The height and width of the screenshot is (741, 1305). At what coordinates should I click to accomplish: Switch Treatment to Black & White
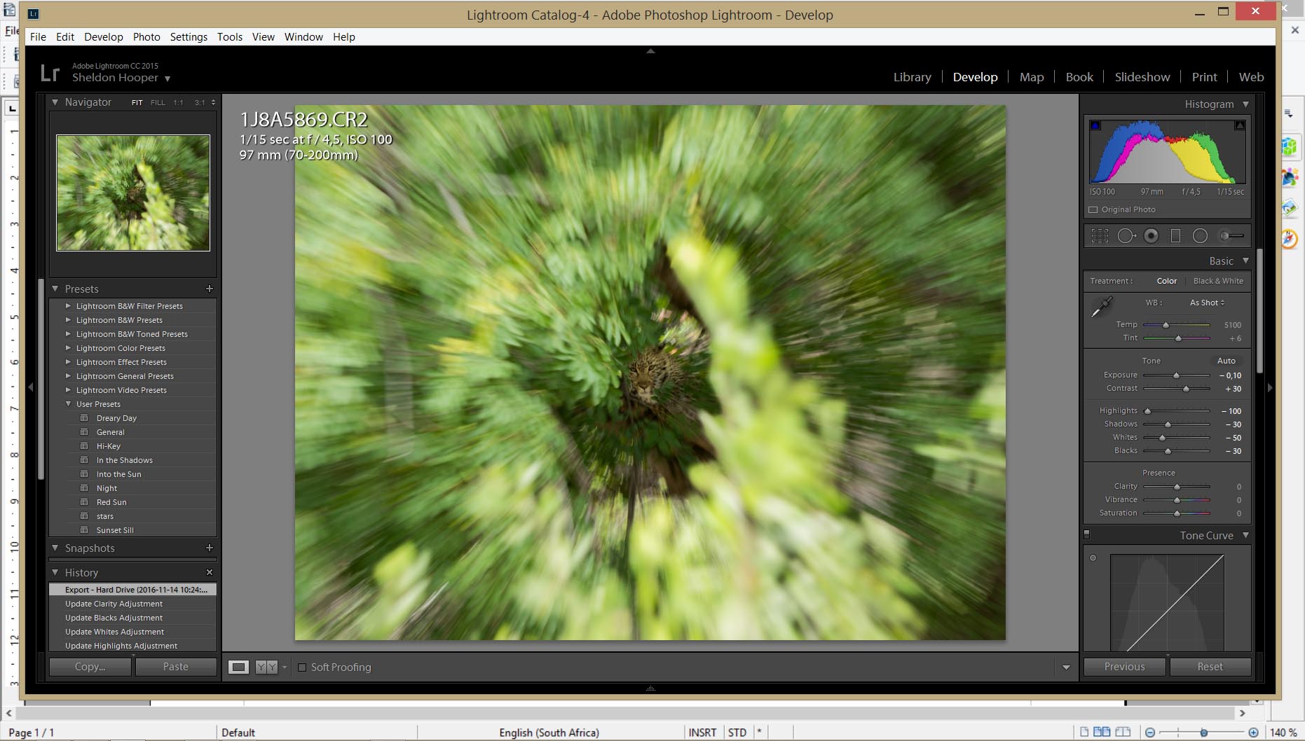click(1217, 281)
